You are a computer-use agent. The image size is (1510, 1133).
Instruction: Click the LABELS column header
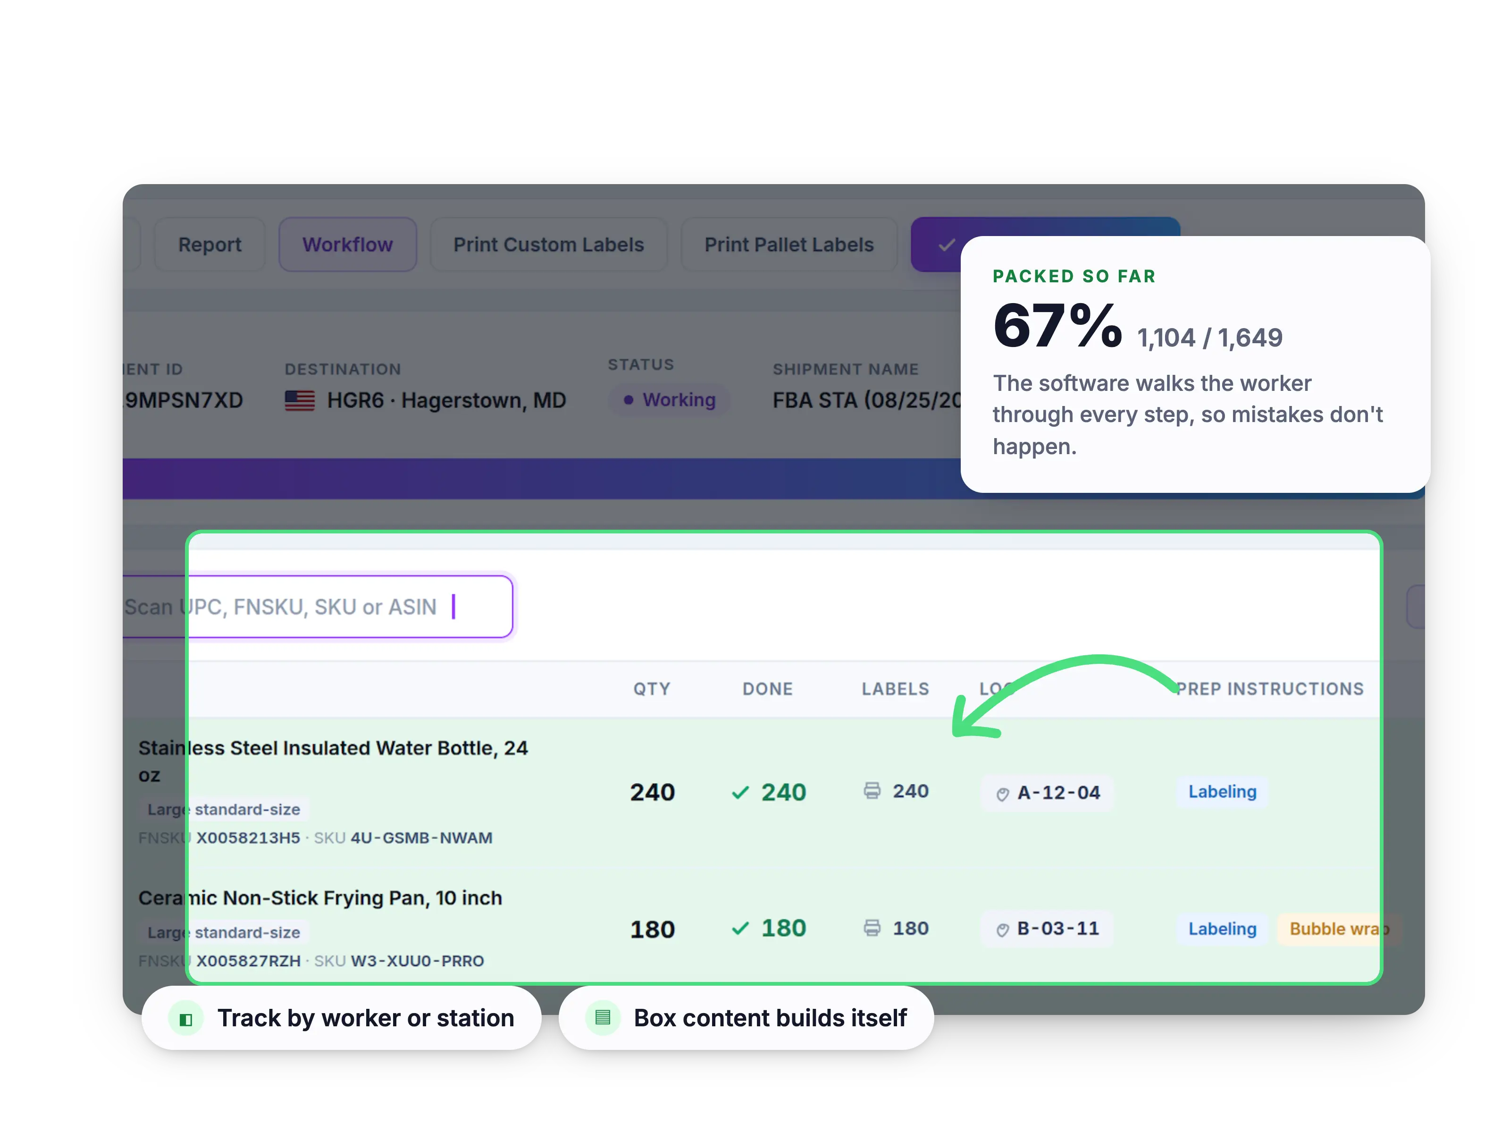[x=896, y=688]
